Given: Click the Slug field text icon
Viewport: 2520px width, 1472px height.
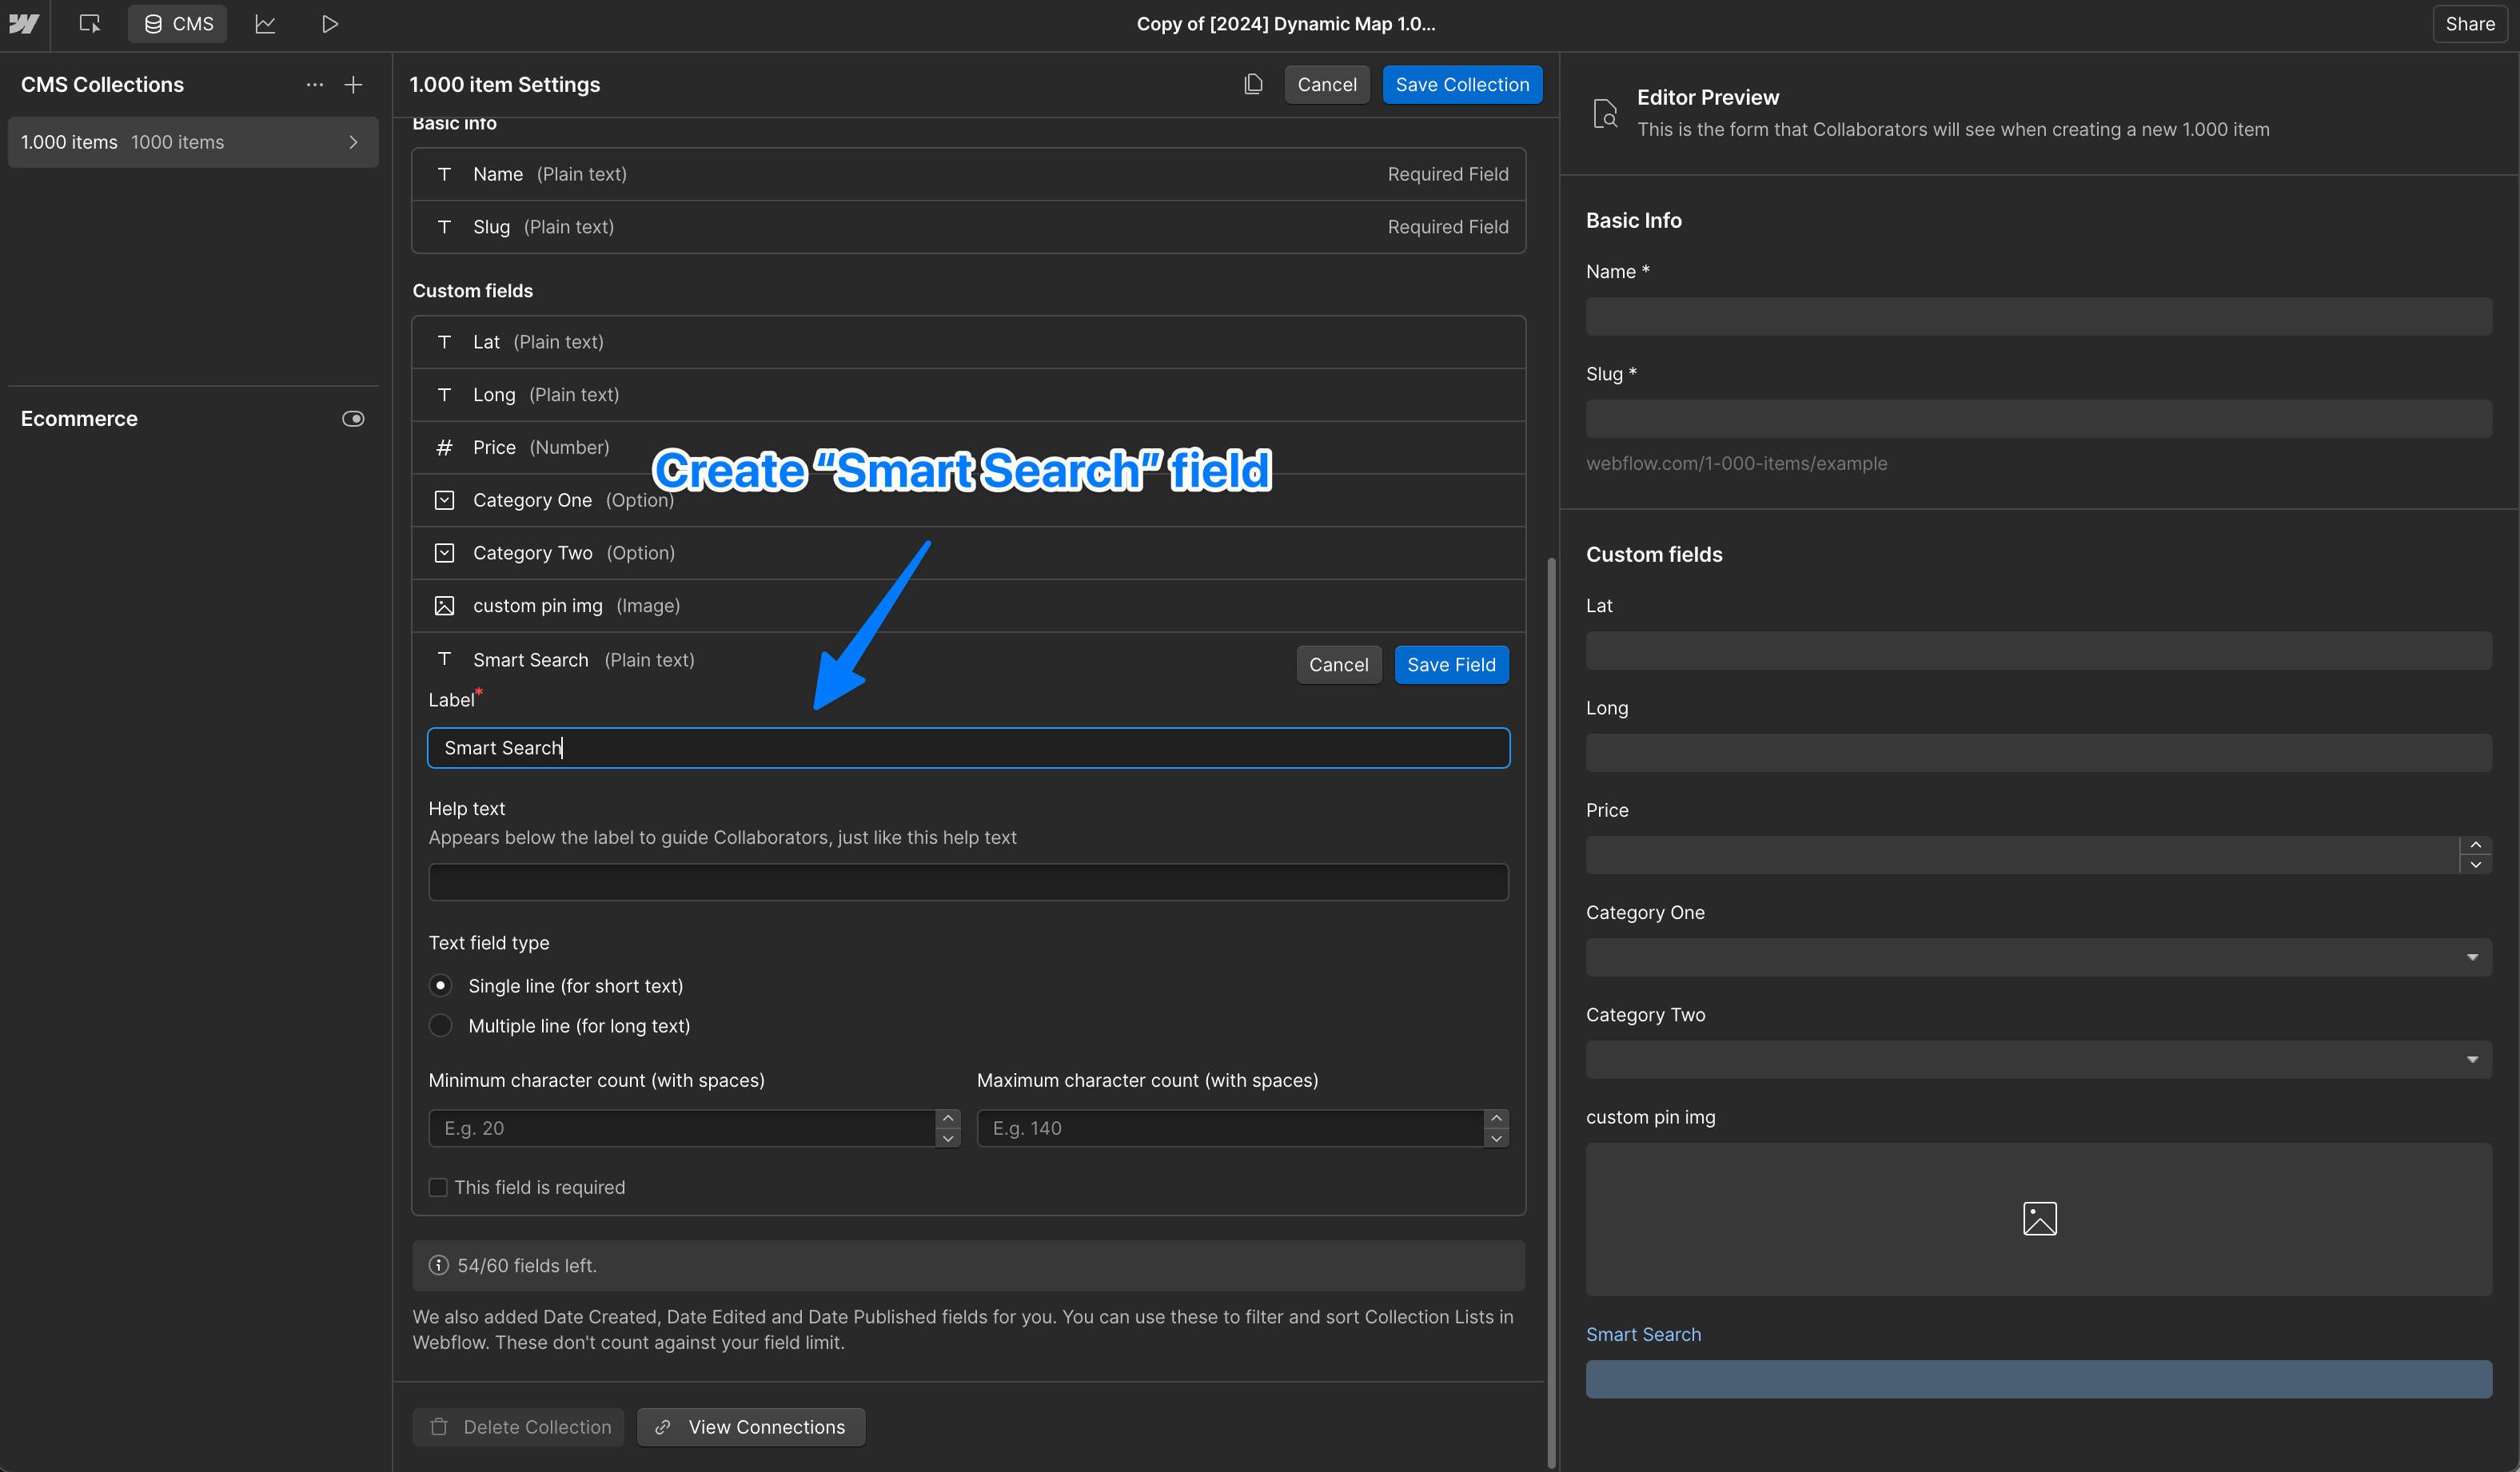Looking at the screenshot, I should [x=444, y=227].
